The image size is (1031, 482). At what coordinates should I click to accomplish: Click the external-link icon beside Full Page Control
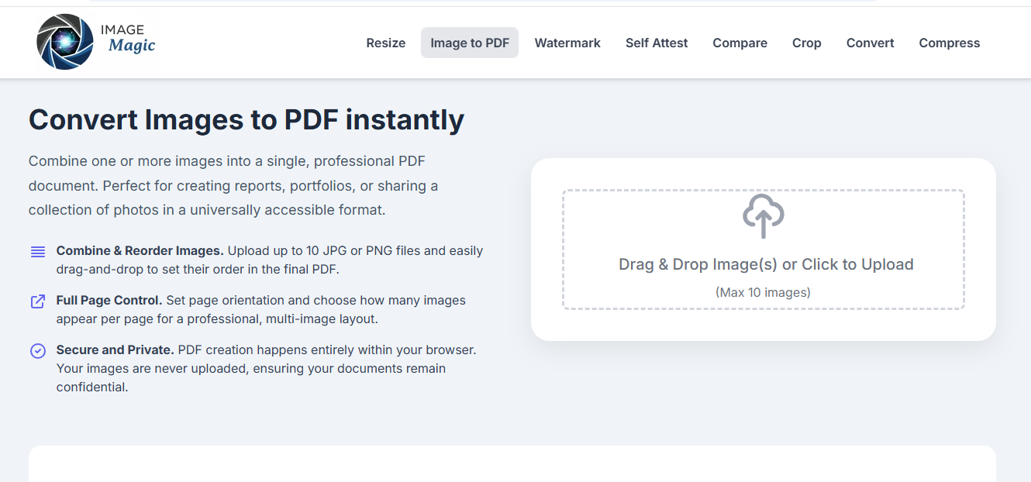(x=37, y=301)
